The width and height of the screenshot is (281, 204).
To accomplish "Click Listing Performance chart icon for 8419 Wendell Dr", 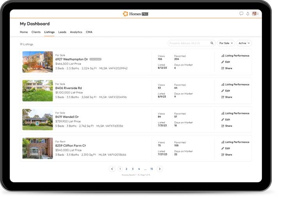I will 223,114.
